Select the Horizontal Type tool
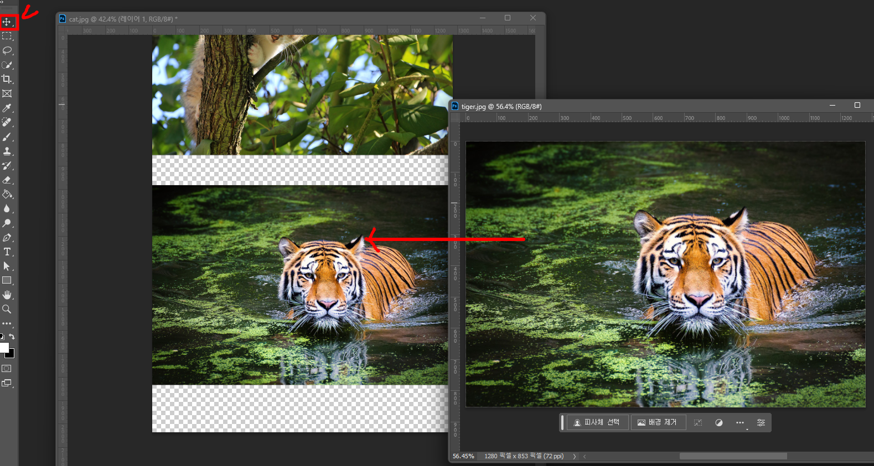 point(7,252)
